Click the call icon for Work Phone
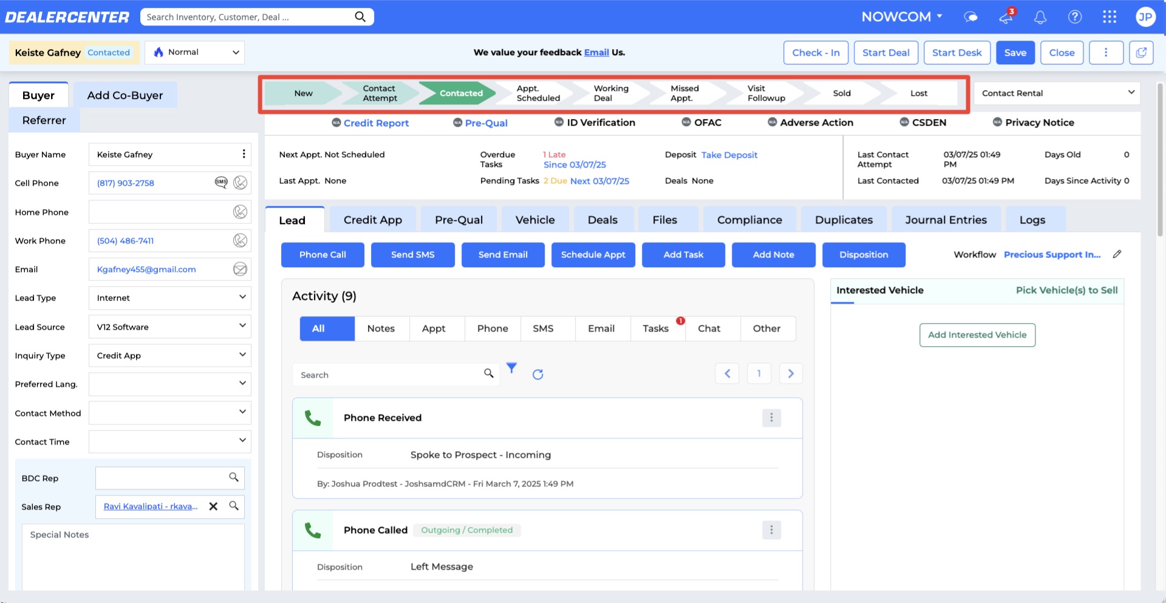1166x603 pixels. (240, 240)
